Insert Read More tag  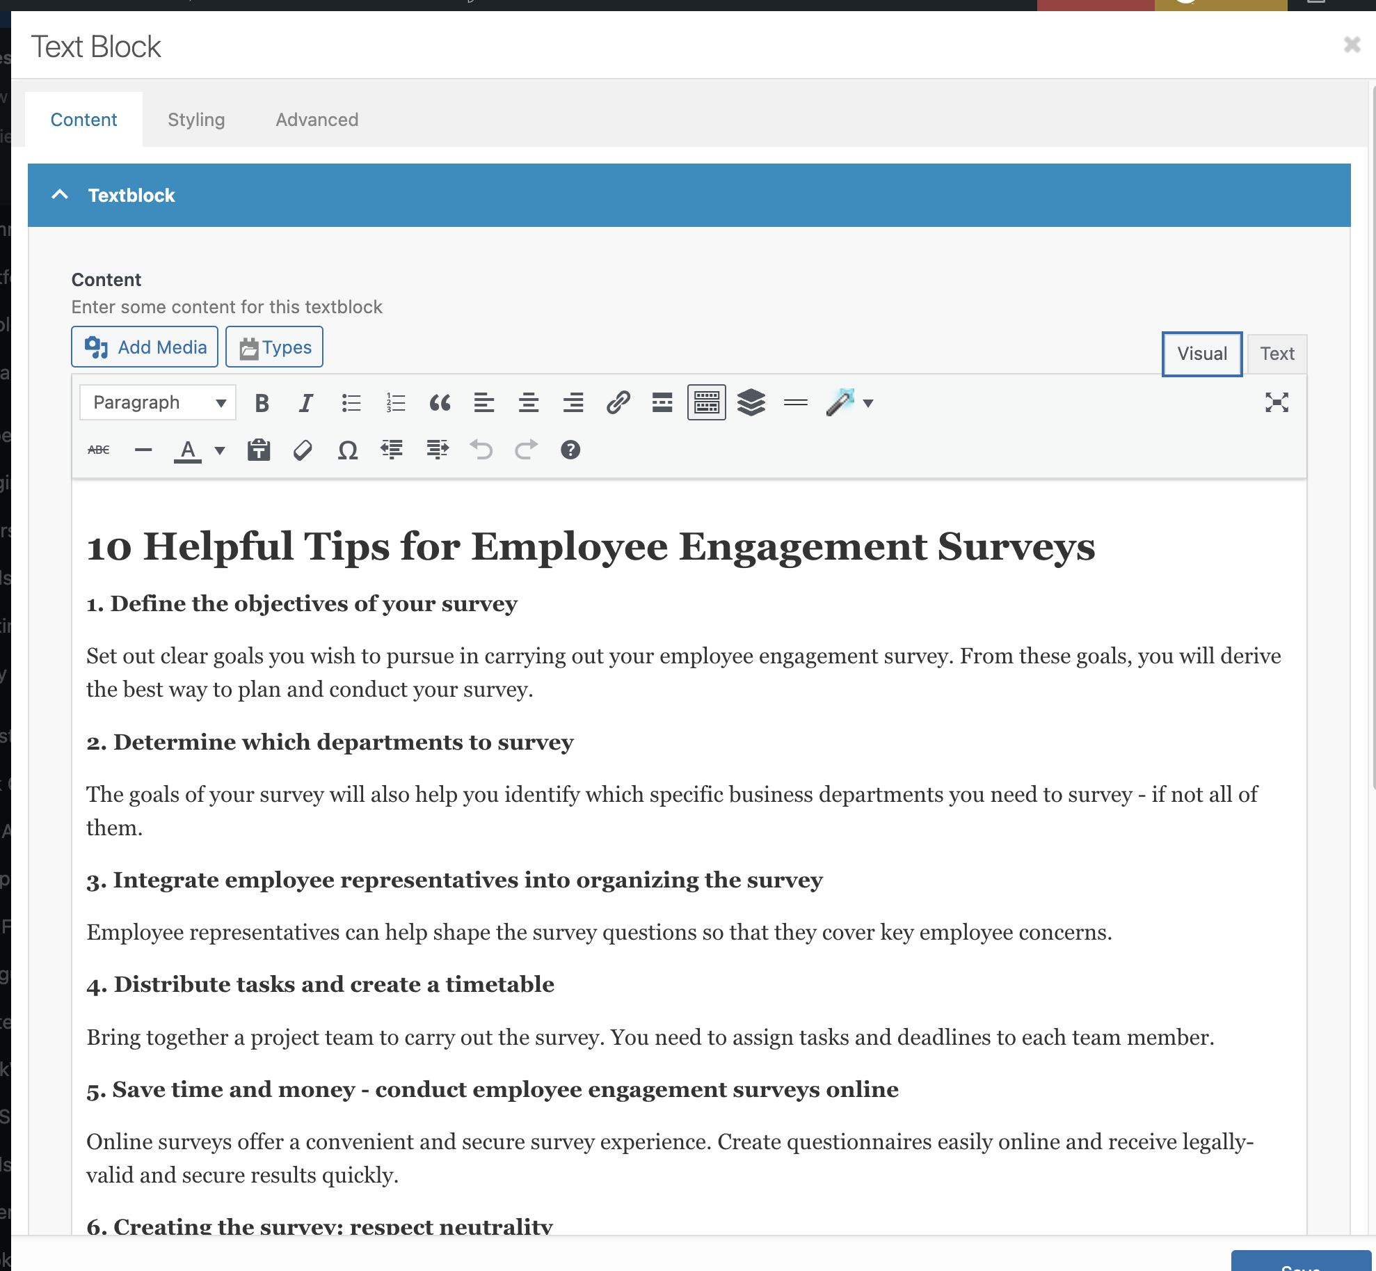[x=662, y=403]
